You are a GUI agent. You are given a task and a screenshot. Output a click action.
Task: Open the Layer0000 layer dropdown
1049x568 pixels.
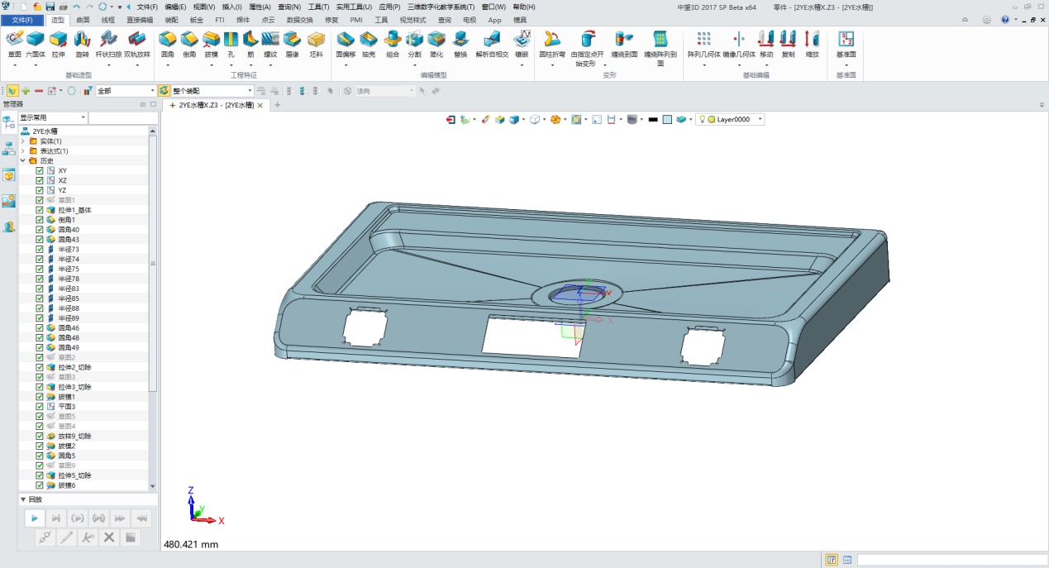coord(760,120)
